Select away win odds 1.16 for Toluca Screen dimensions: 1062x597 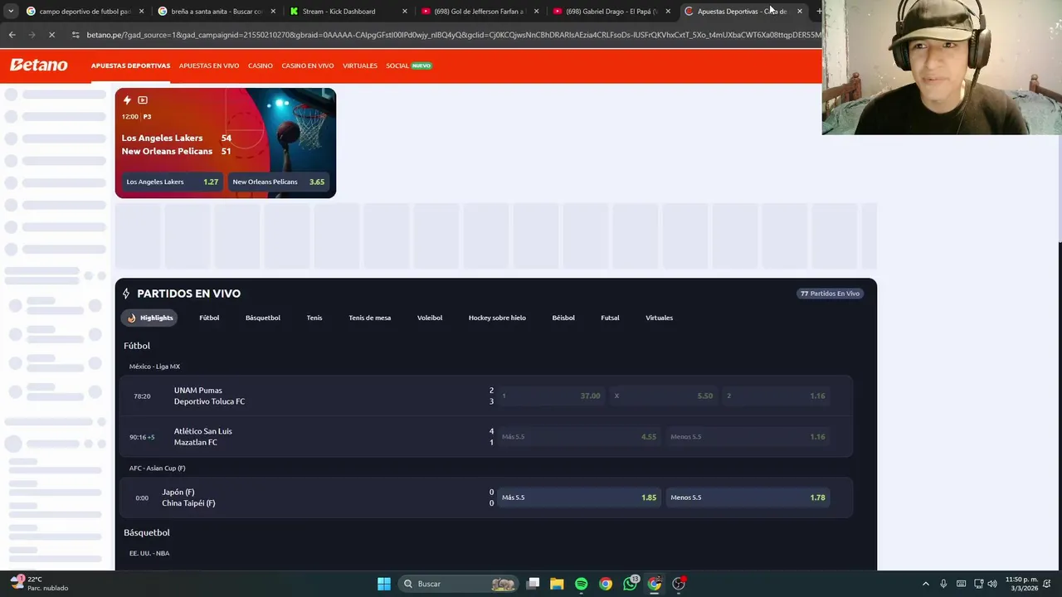coord(776,396)
